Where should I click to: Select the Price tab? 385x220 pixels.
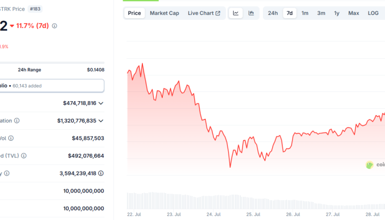coord(134,13)
